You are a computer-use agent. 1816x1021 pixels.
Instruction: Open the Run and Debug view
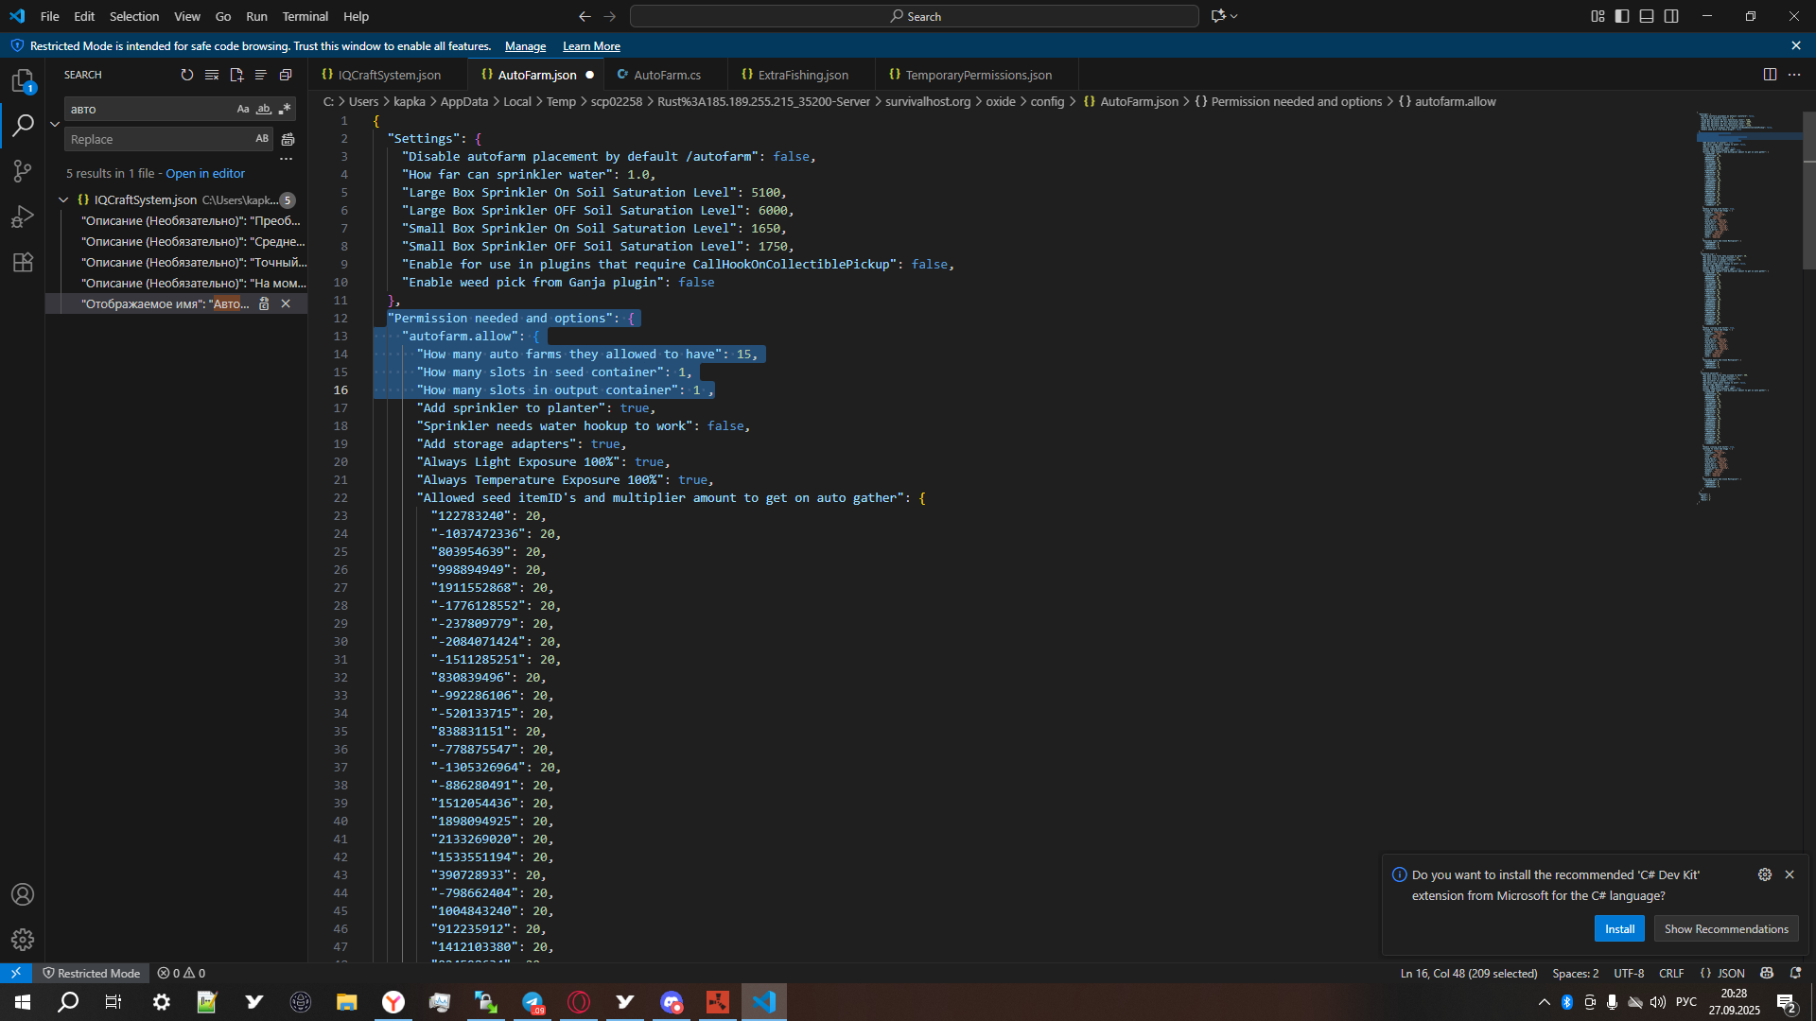[x=23, y=216]
